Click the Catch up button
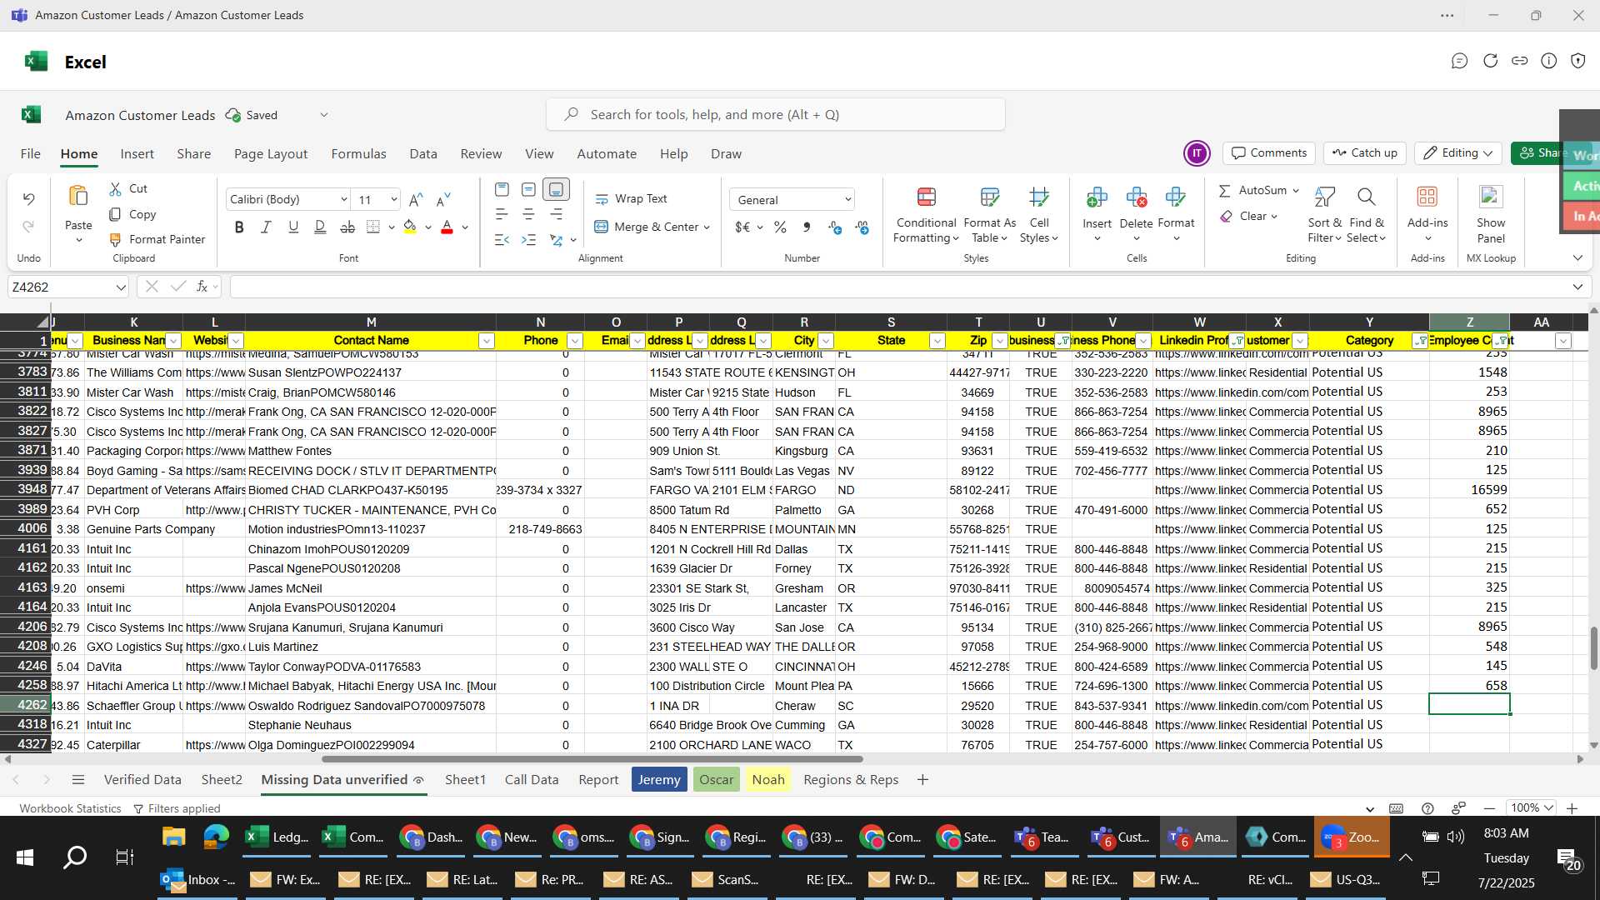 point(1364,153)
